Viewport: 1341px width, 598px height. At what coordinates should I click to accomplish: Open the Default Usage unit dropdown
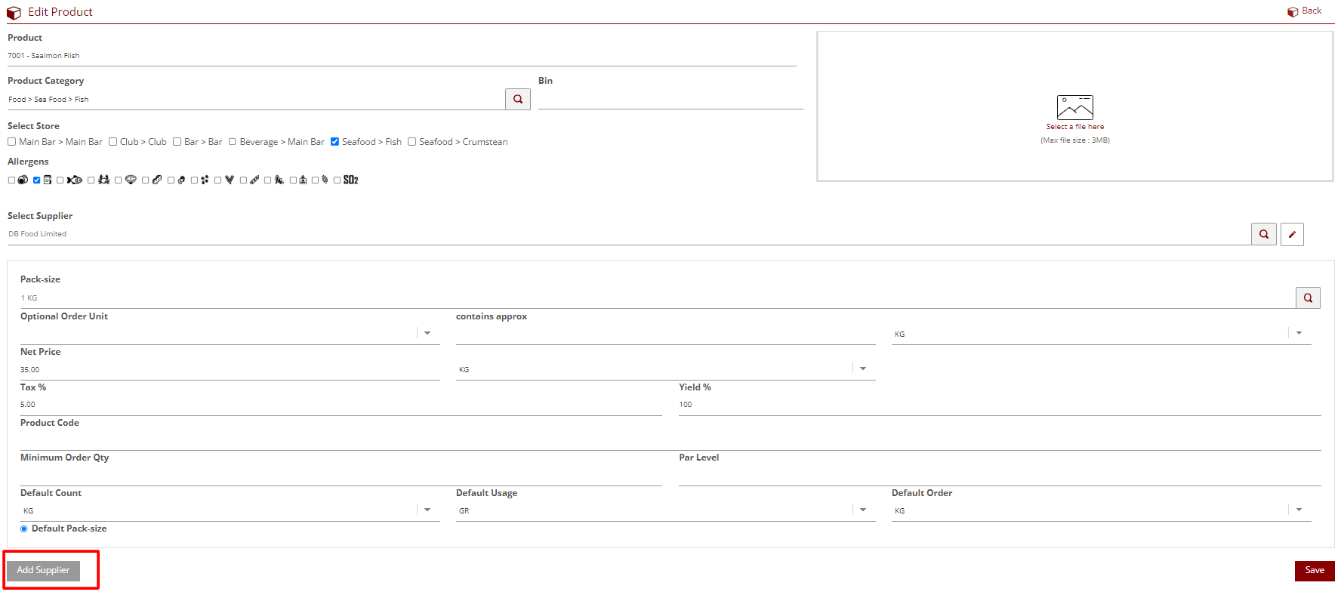[863, 510]
